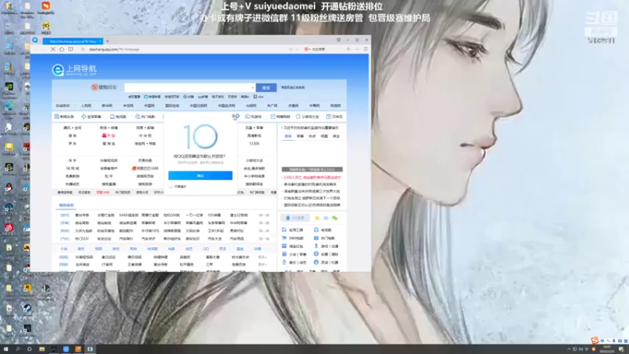Open 热门电影 quick link in shortcut row
The height and width of the screenshot is (354, 629).
click(x=145, y=116)
